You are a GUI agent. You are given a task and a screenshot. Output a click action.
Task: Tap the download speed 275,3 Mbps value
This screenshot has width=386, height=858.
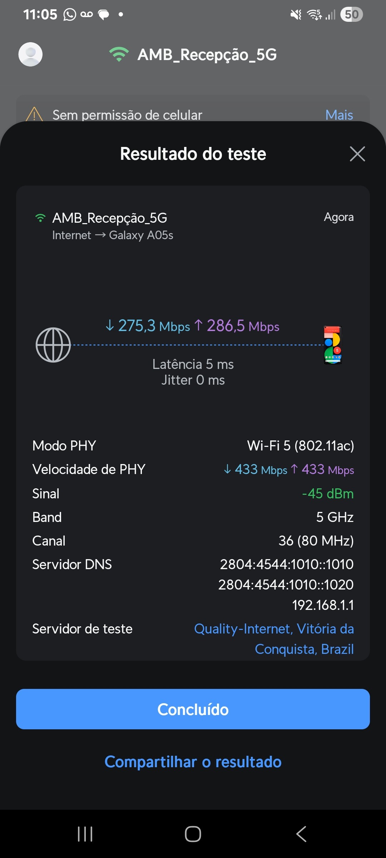(x=148, y=326)
